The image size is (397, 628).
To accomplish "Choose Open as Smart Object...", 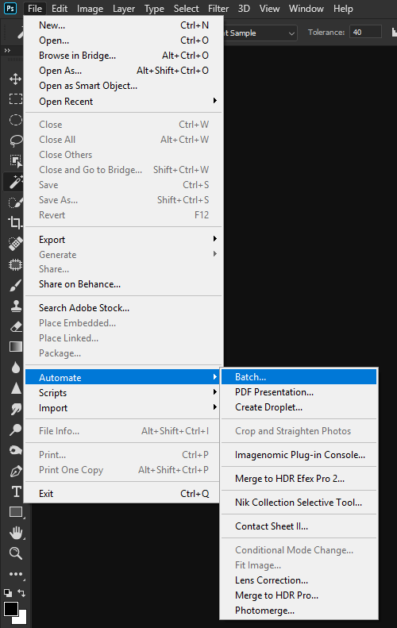I will [124, 86].
